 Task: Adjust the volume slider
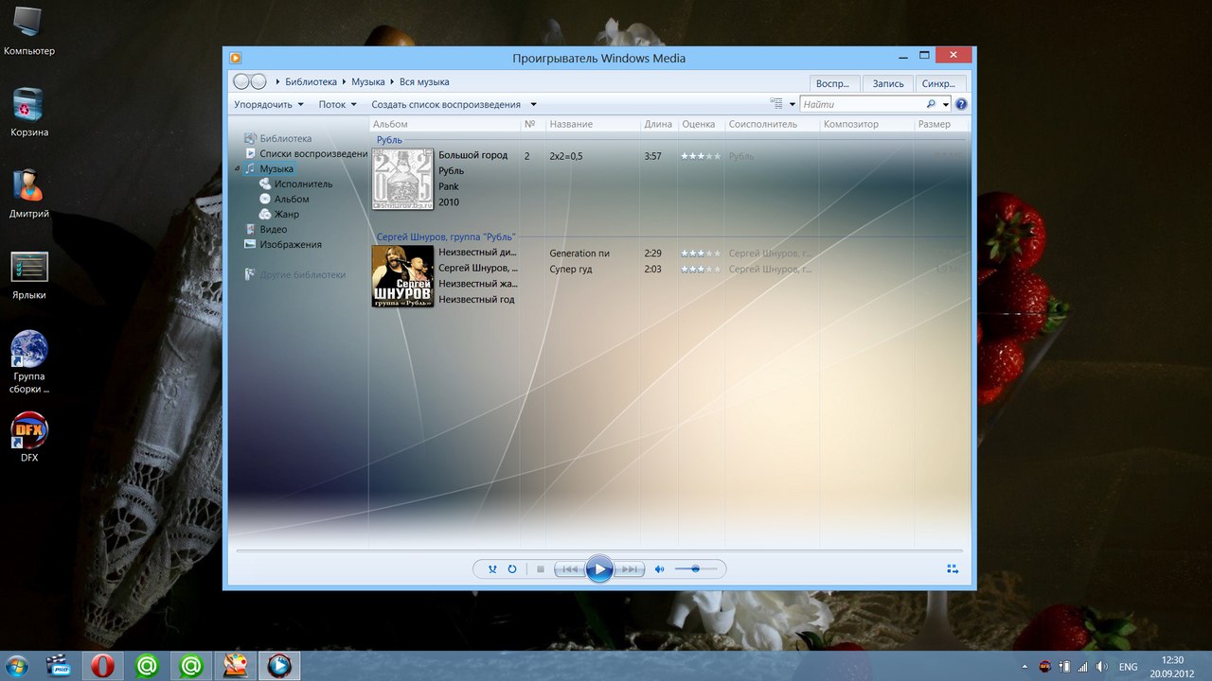click(696, 569)
